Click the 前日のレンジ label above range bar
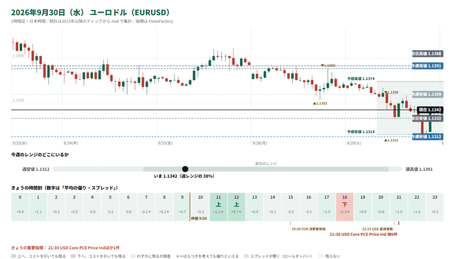Screen dimensions: 455x259 (266, 164)
